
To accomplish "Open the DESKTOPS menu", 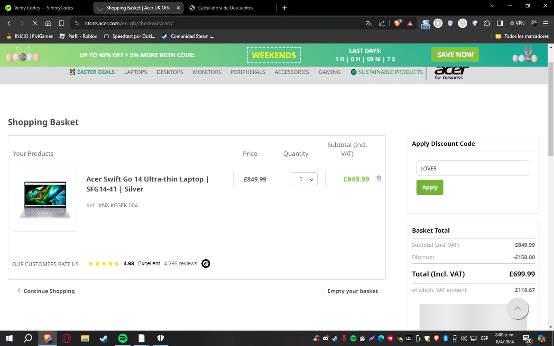I will pyautogui.click(x=170, y=72).
